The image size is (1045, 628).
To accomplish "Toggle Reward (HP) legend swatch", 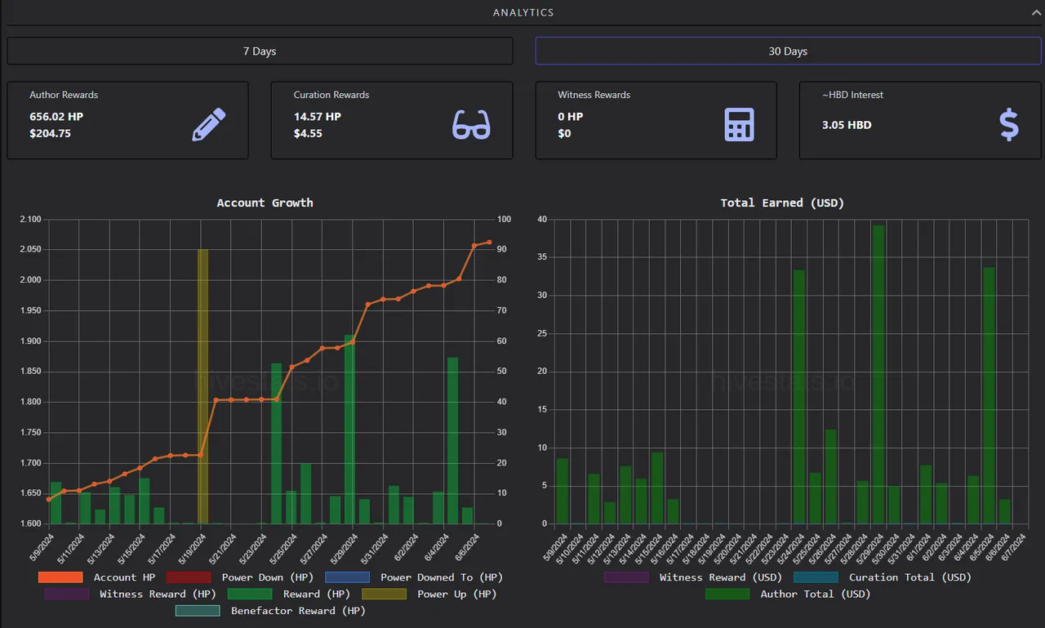I will point(250,594).
